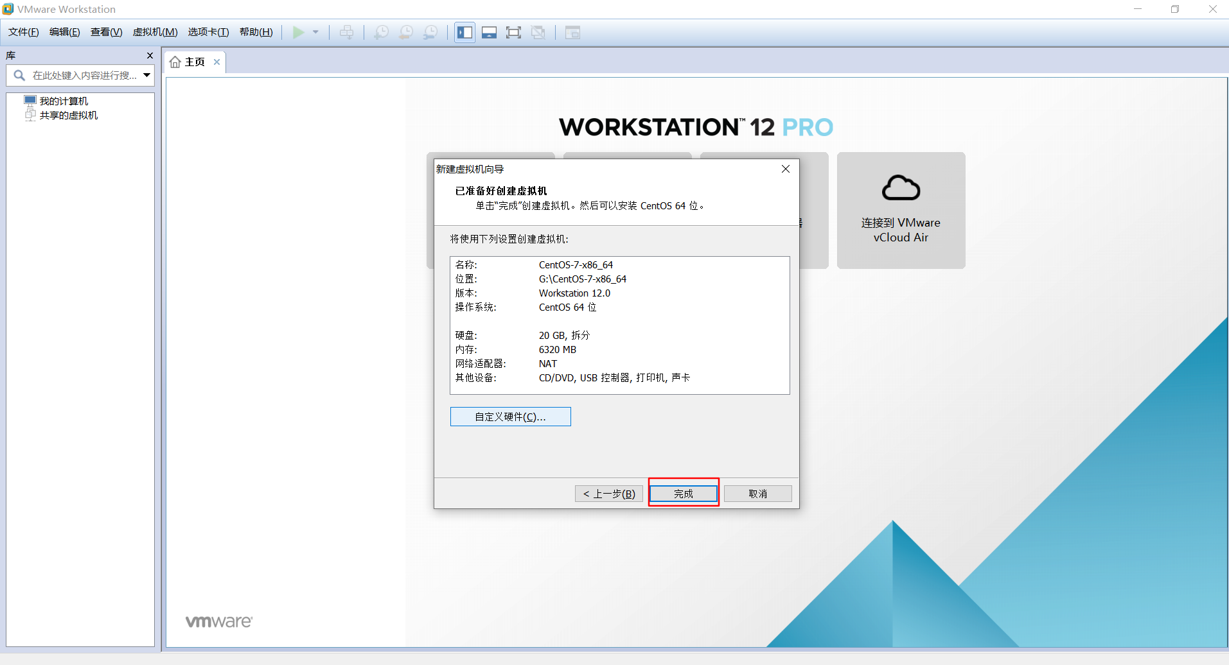This screenshot has width=1229, height=665.
Task: Open the 查看(V) menu
Action: tap(106, 32)
